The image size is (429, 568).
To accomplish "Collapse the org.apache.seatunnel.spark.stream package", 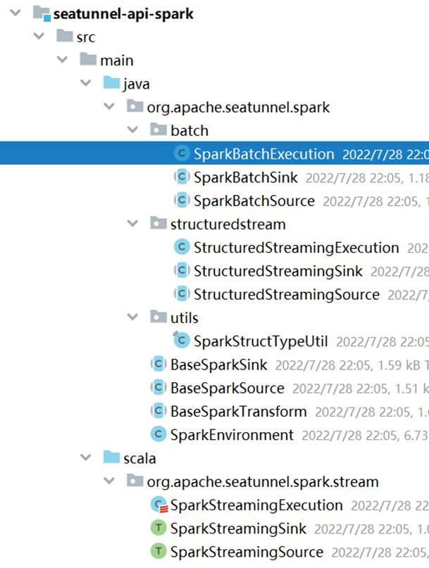I will point(108,481).
